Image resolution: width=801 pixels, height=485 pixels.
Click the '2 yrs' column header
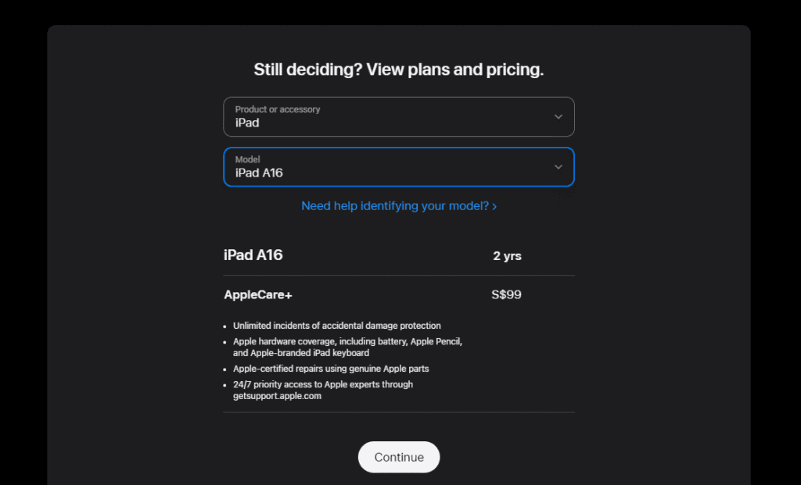pos(507,256)
